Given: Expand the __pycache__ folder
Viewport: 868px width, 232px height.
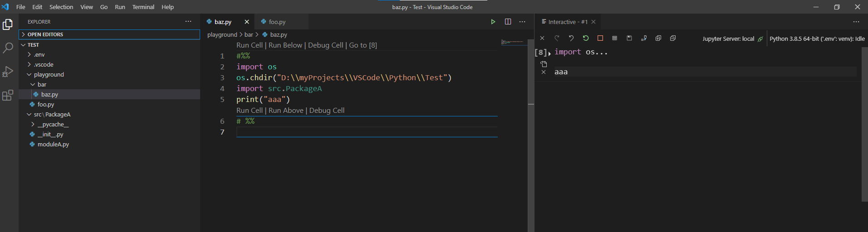Looking at the screenshot, I should pyautogui.click(x=109, y=124).
